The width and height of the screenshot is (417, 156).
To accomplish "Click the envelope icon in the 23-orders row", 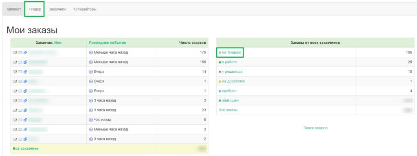I will tap(20, 110).
